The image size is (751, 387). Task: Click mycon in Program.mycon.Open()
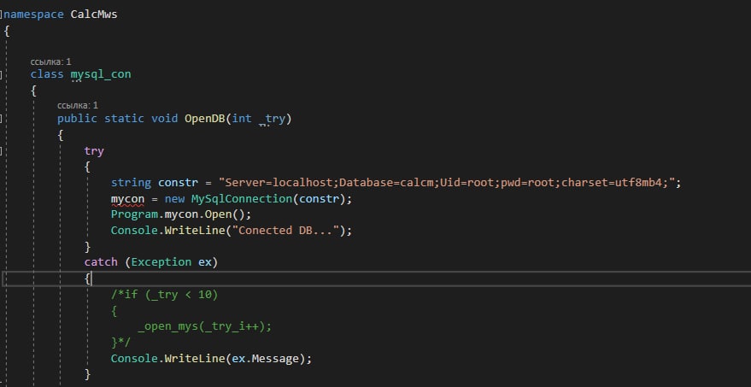tap(181, 214)
